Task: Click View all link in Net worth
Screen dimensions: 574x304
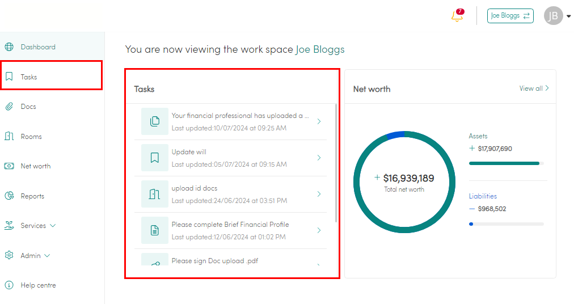Action: (x=534, y=88)
